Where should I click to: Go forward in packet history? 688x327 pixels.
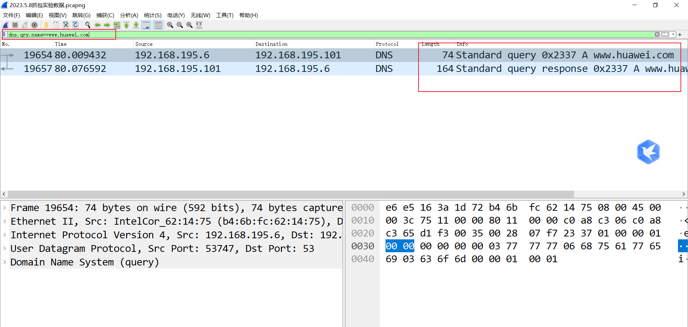[x=107, y=25]
